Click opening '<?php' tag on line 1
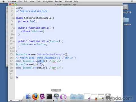This screenshot has width=136, height=102. (x=19, y=8)
